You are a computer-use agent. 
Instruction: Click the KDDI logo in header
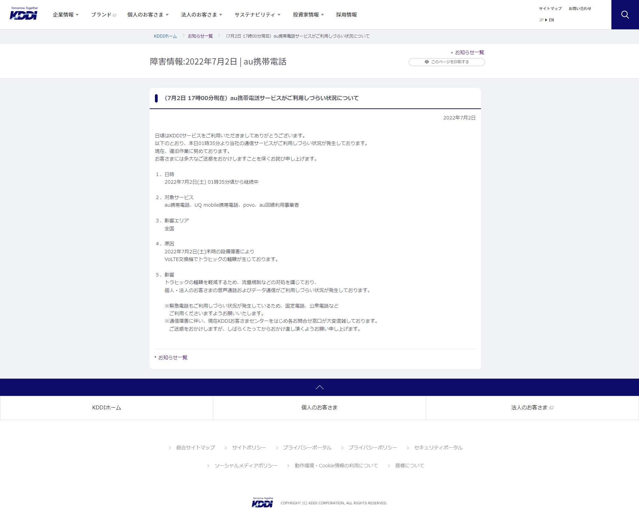click(24, 14)
